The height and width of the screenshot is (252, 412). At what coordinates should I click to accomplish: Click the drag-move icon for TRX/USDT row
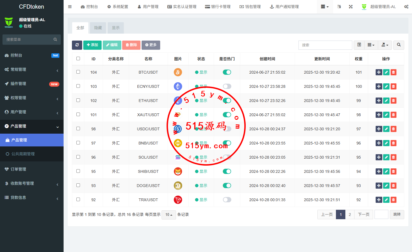pyautogui.click(x=379, y=200)
